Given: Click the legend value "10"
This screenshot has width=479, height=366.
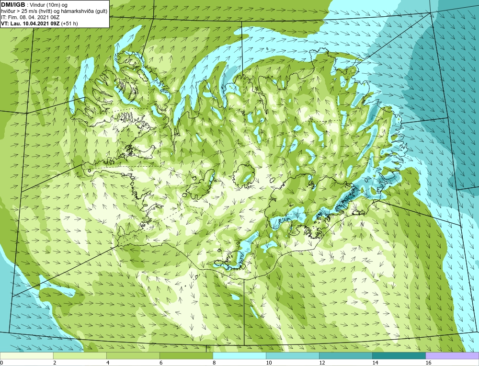Looking at the screenshot, I should [x=269, y=363].
